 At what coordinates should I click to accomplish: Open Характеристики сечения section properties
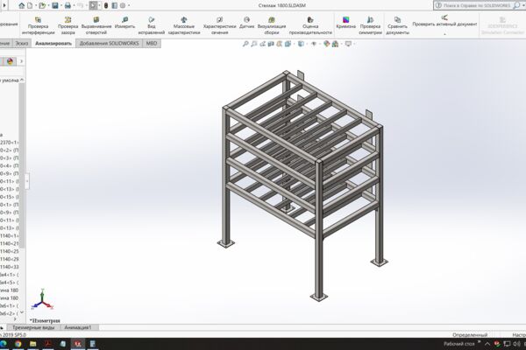tap(219, 25)
